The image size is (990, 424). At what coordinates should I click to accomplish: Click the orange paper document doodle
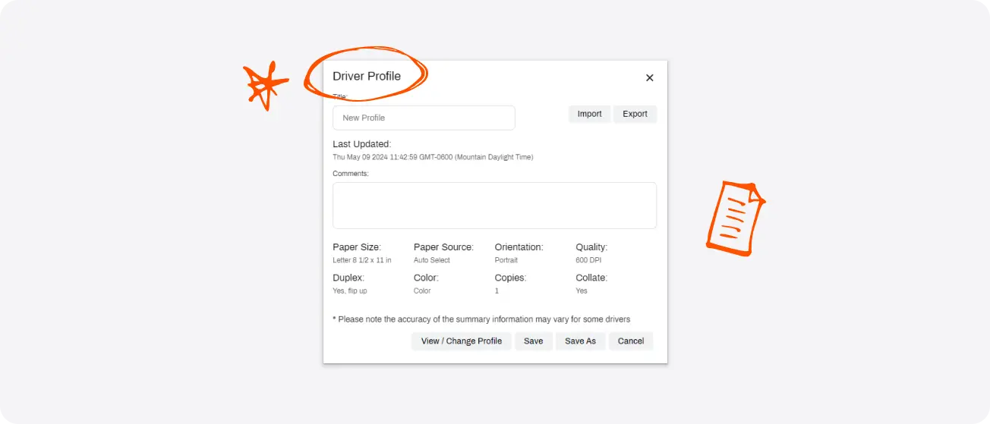(x=734, y=218)
